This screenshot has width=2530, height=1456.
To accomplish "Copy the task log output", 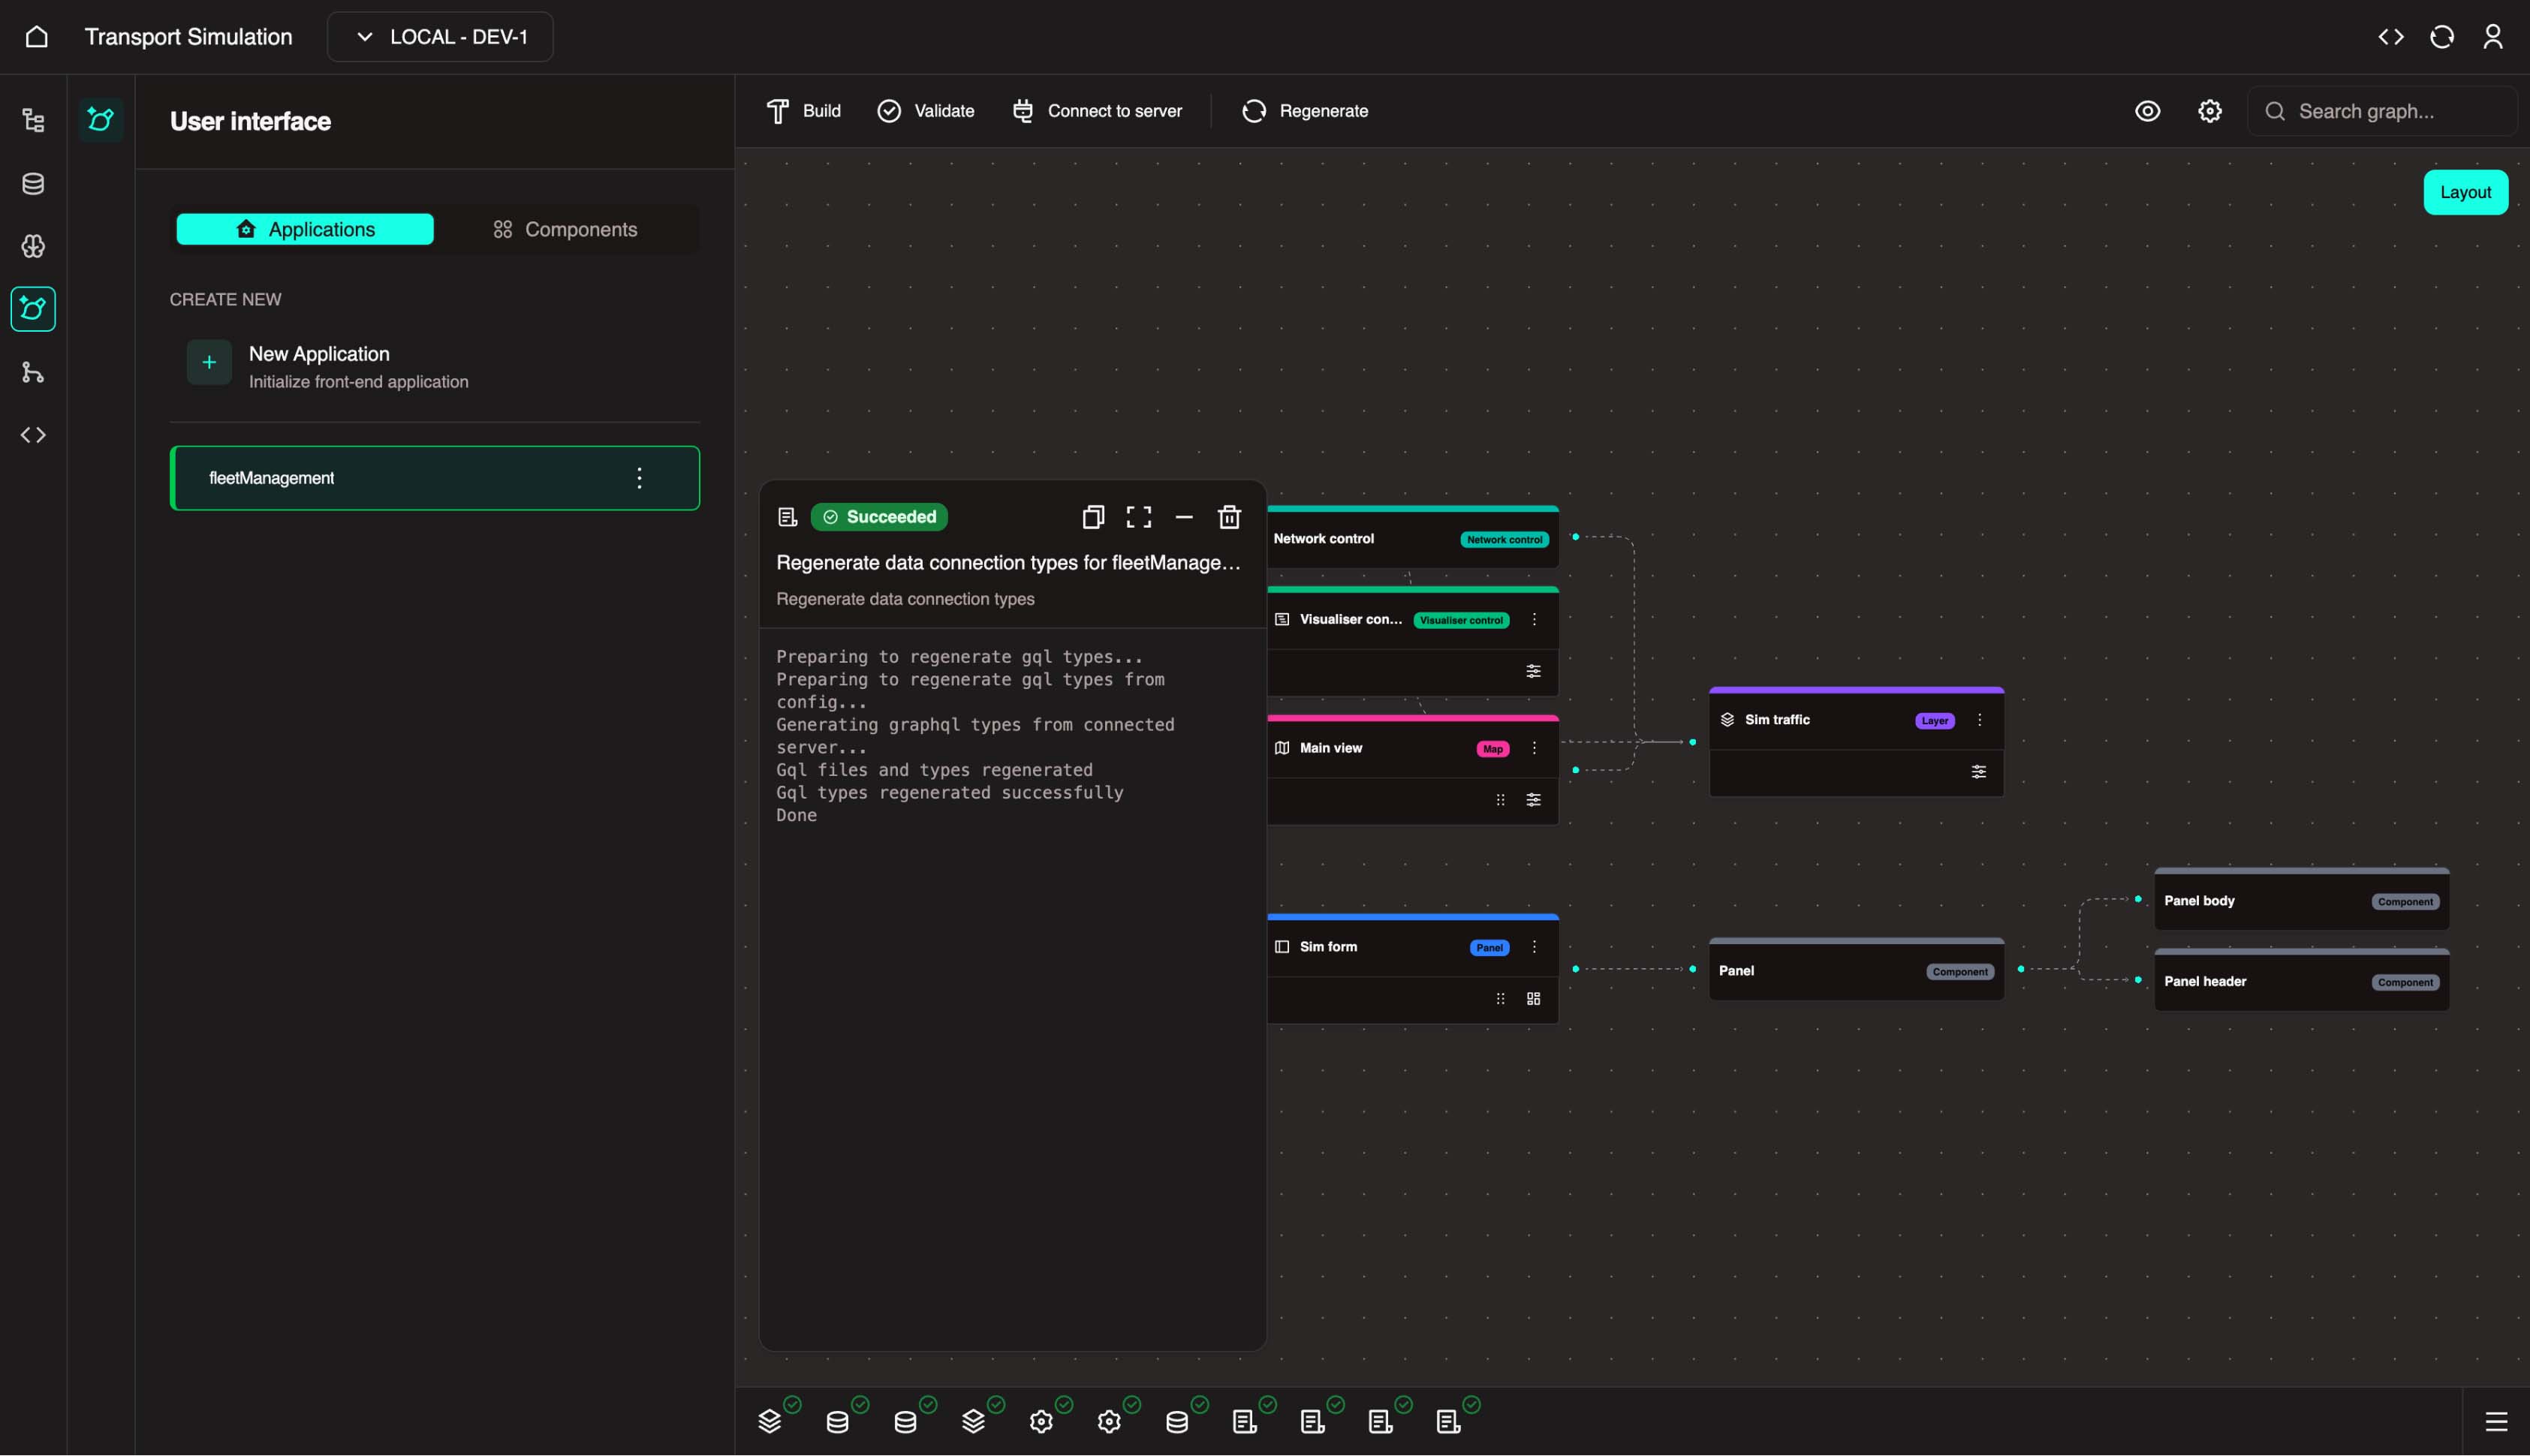I will pyautogui.click(x=1093, y=517).
